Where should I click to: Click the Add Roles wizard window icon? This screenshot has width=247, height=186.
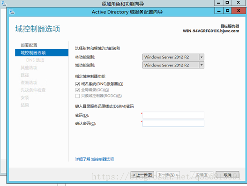pos(4,3)
